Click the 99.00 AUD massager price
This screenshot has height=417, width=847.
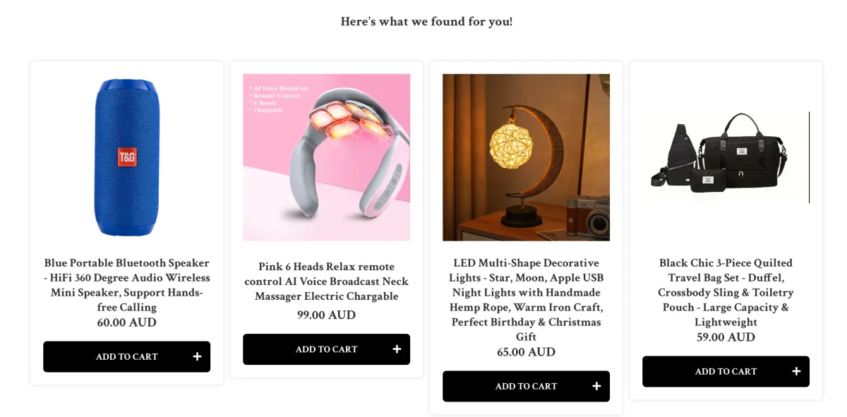pyautogui.click(x=326, y=315)
